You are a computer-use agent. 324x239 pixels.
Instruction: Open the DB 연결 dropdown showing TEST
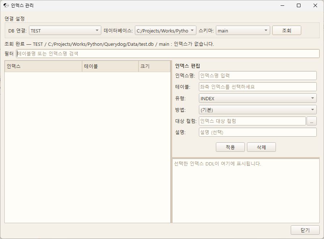[65, 31]
